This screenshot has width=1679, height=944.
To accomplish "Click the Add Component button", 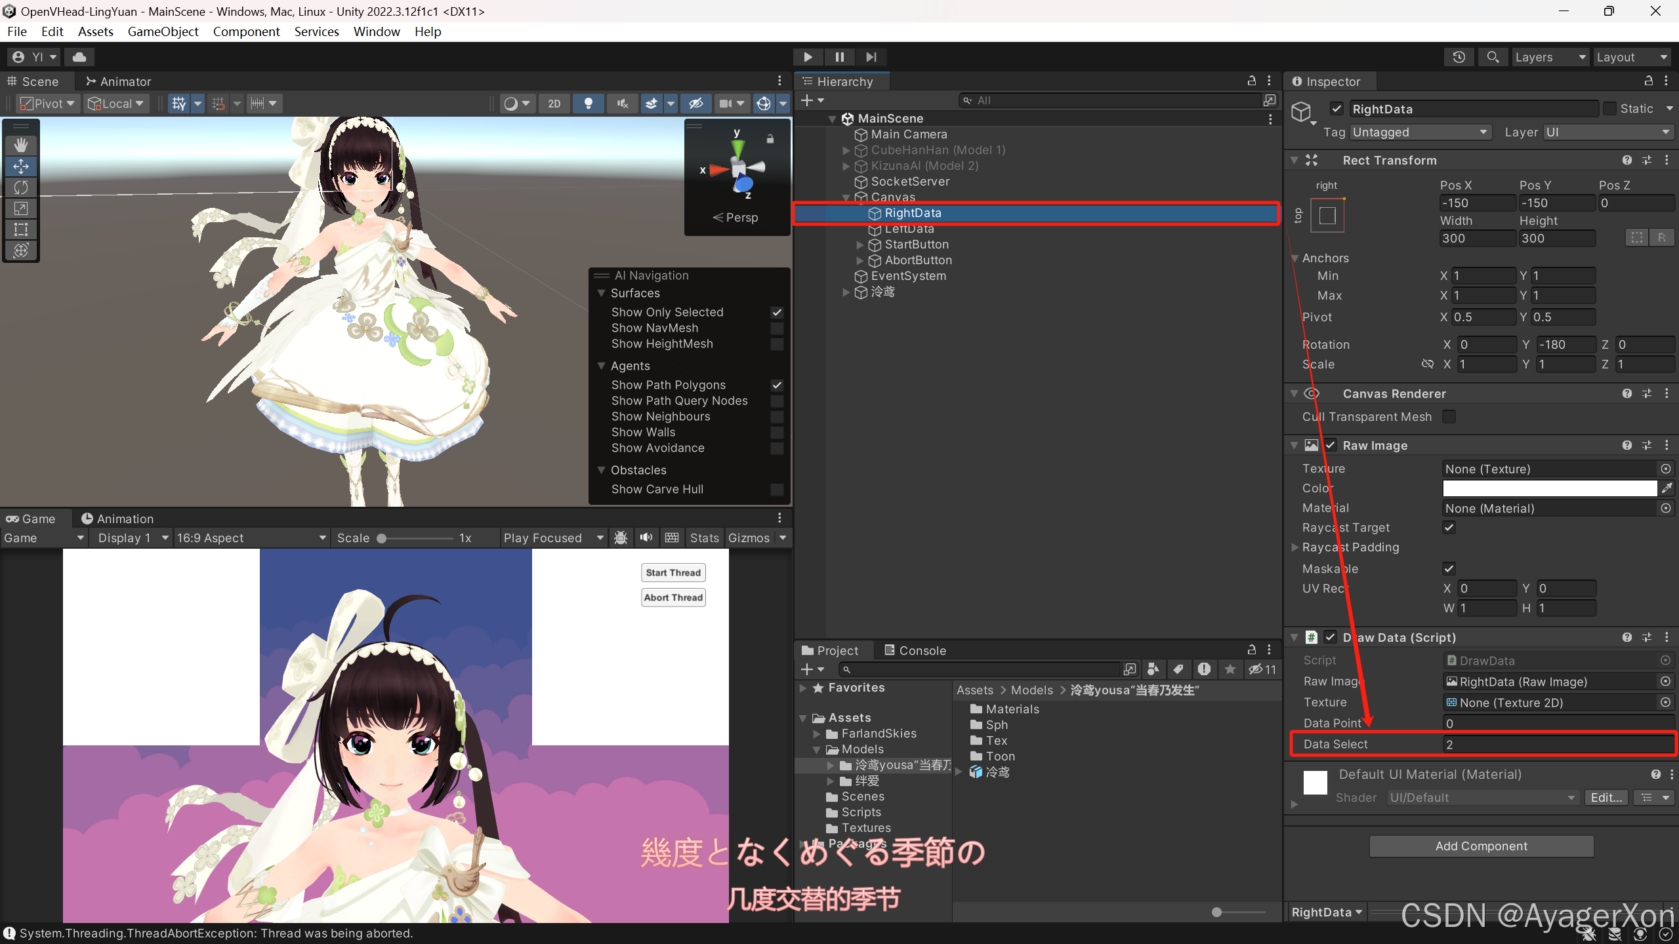I will 1482,846.
